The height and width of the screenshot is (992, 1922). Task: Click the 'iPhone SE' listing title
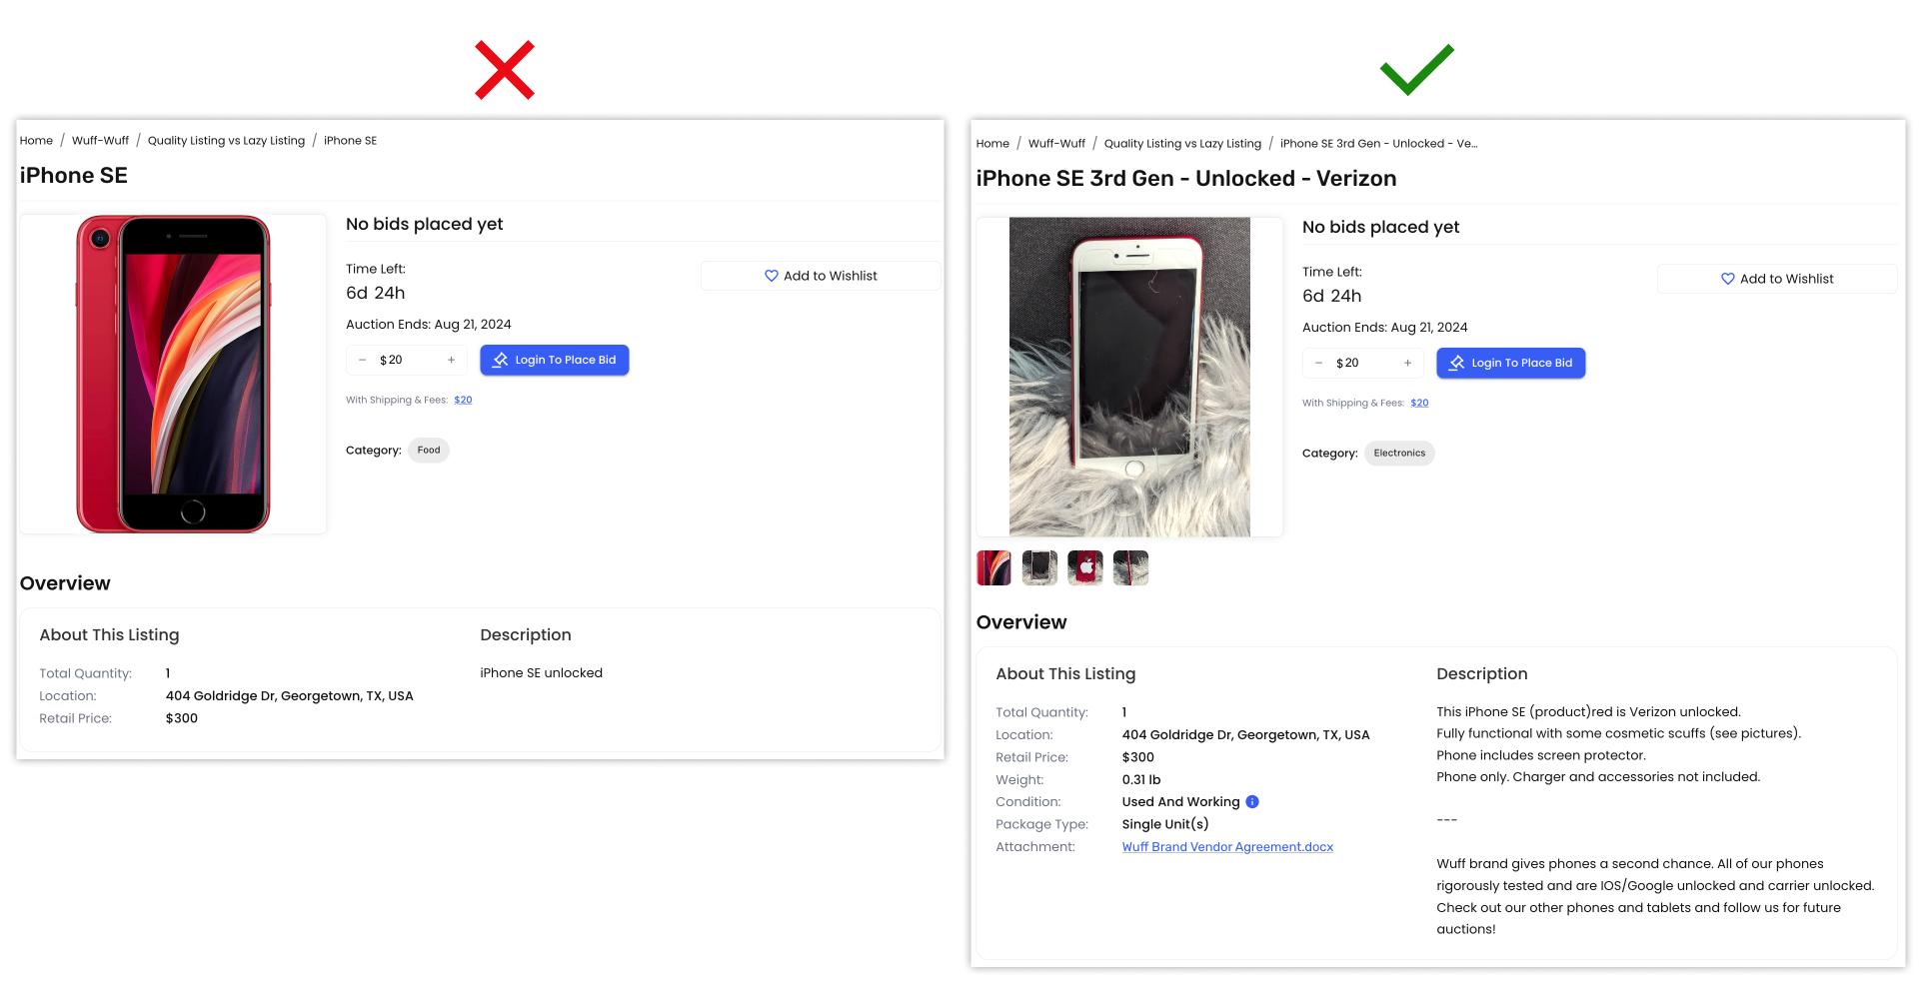[74, 176]
